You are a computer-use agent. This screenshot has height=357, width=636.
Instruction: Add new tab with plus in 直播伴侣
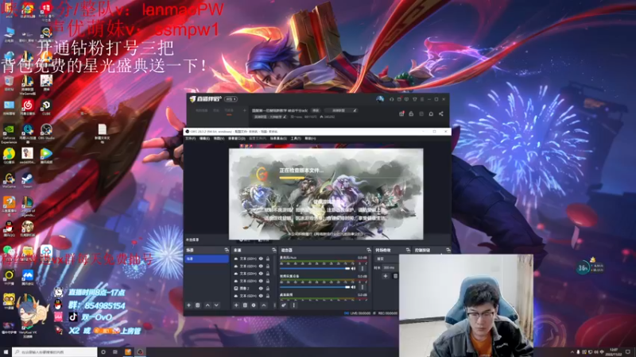click(x=245, y=110)
